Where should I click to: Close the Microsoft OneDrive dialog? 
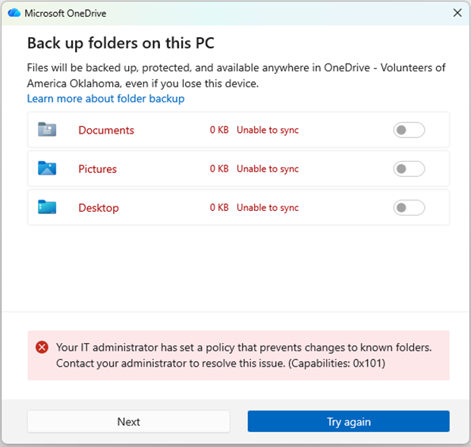tap(457, 13)
